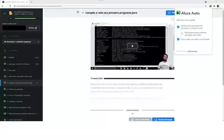Click the course progress bar

[x=25, y=19]
